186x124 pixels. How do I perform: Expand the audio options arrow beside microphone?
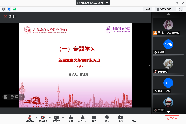[x=36, y=118]
